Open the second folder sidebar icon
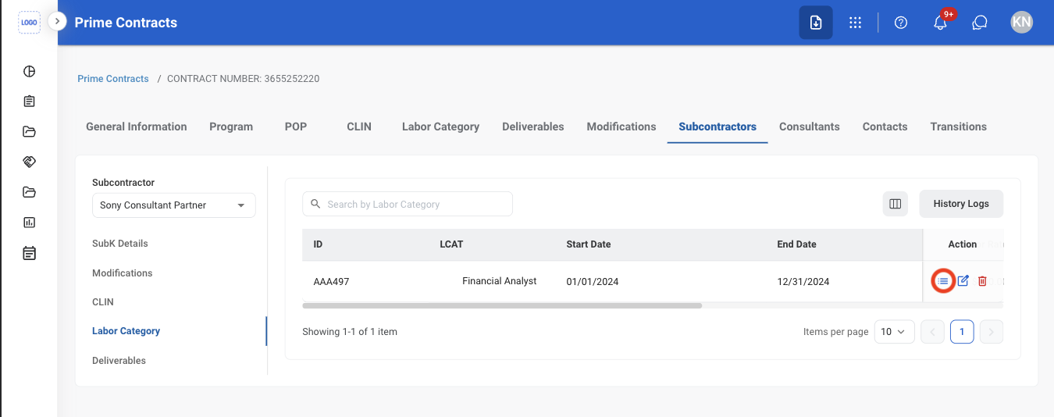 [x=30, y=192]
